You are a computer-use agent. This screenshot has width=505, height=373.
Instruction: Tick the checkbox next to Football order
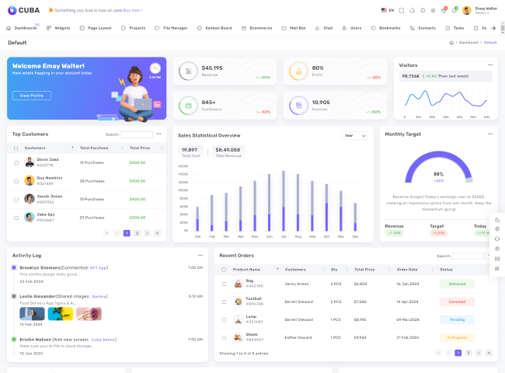coord(224,302)
